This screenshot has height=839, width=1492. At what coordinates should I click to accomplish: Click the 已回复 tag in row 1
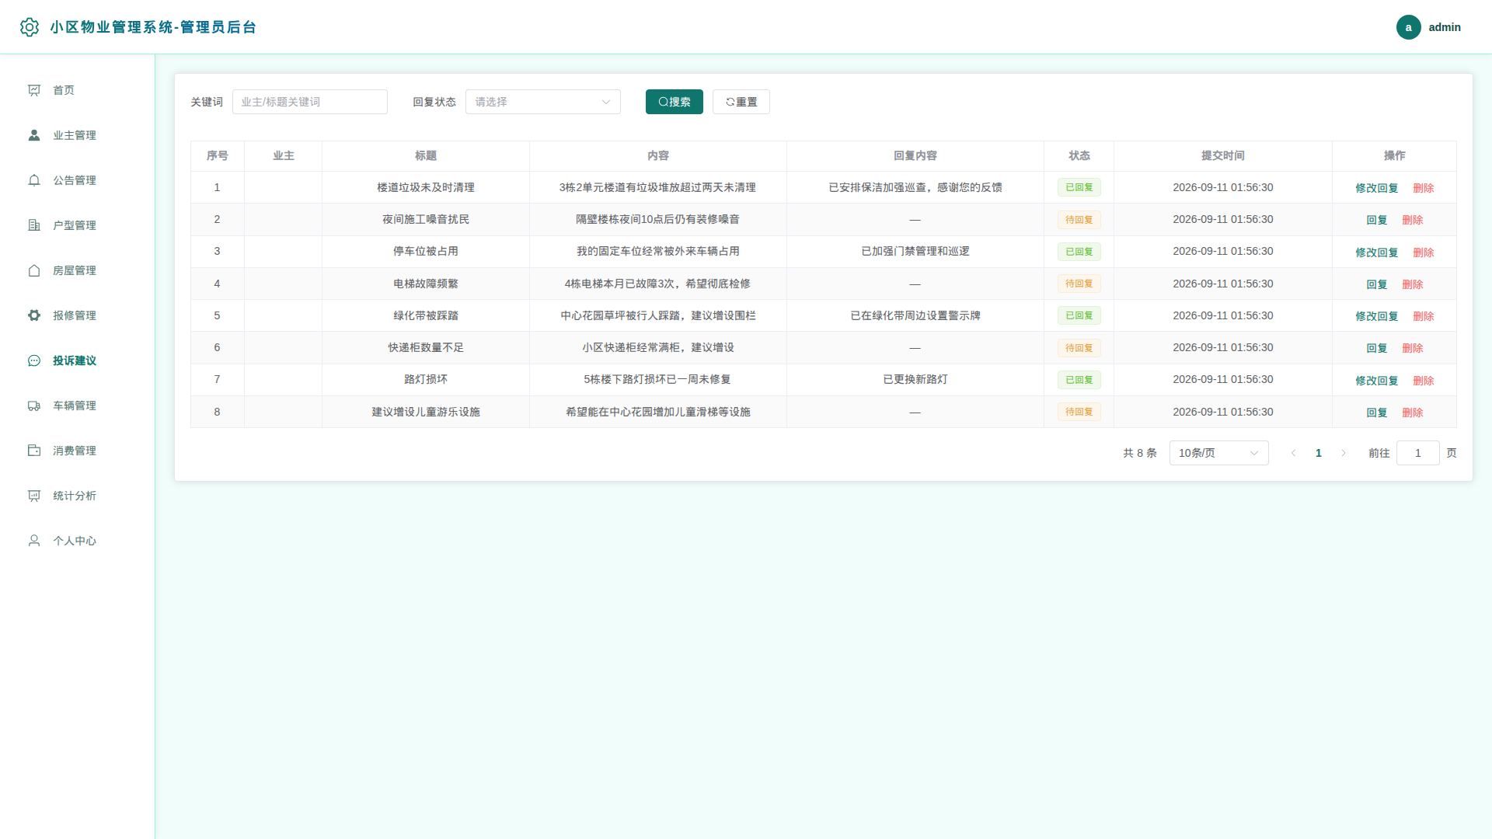(x=1079, y=187)
